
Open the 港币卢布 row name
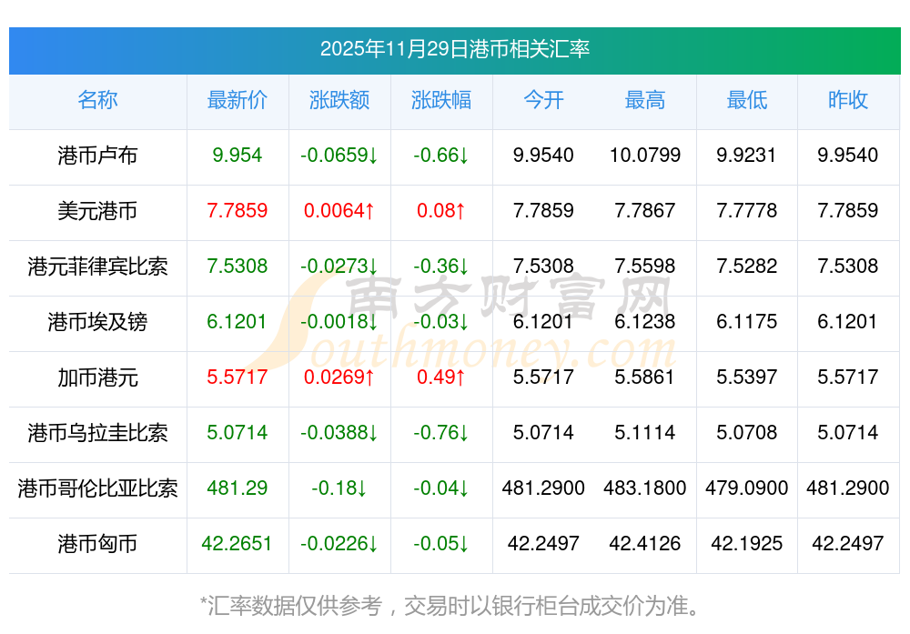tap(97, 156)
